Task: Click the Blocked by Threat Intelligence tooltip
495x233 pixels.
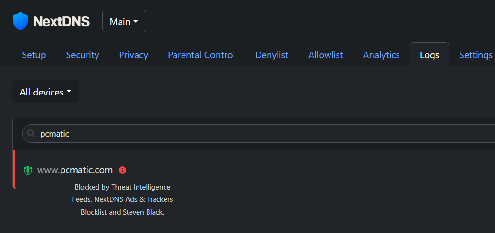Action: [122, 199]
